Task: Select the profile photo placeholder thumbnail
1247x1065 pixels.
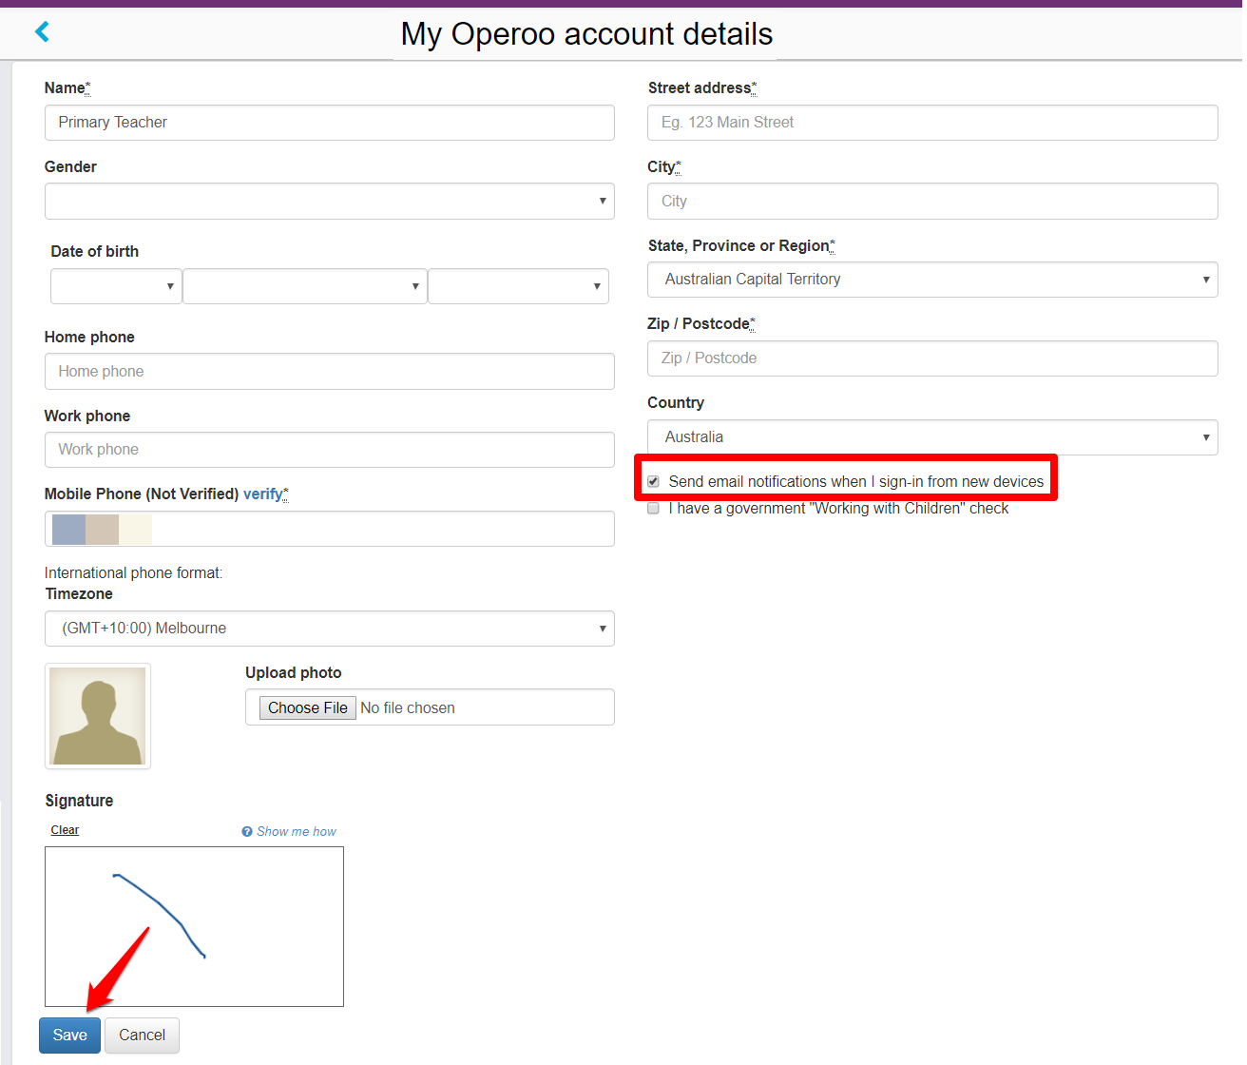Action: [98, 716]
